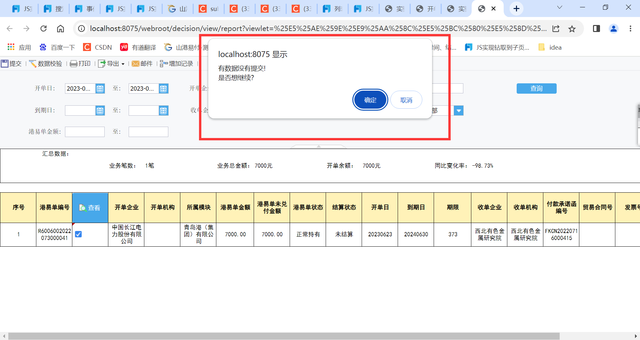Image resolution: width=640 pixels, height=340 pixels.
Task: Click 打印 print in the toolbar
Action: coord(80,63)
